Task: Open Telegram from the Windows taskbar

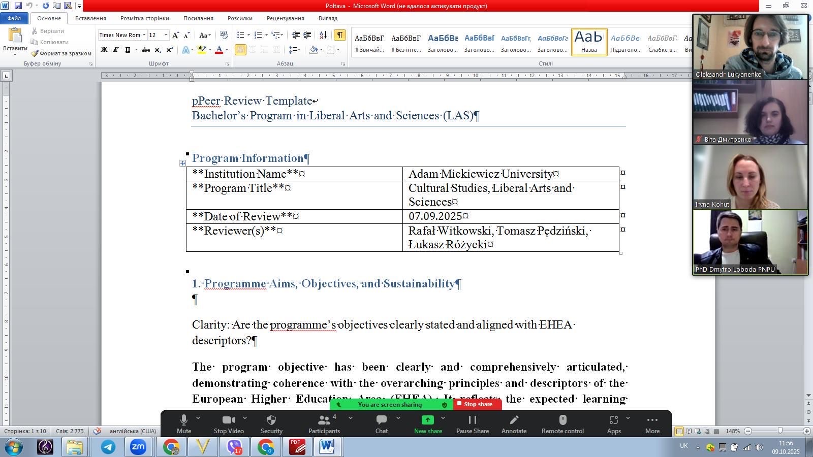Action: point(108,447)
